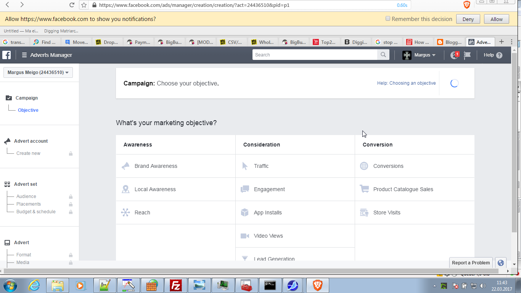
Task: Click the Facebook logo icon
Action: coord(6,55)
